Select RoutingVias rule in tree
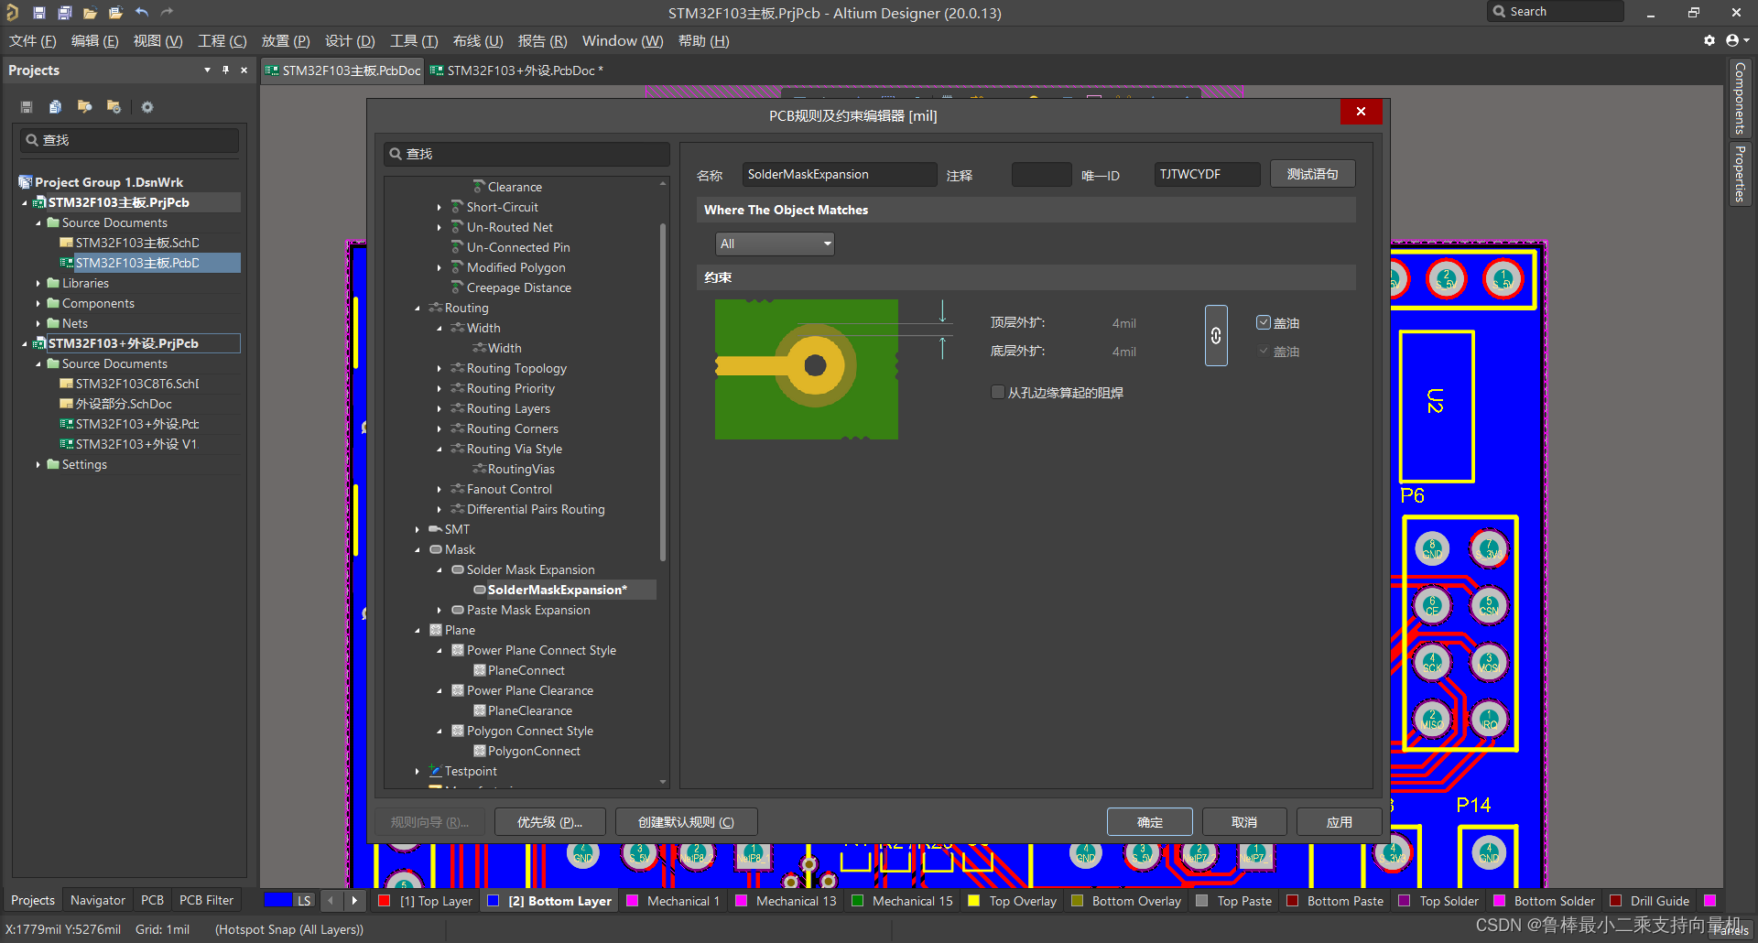The height and width of the screenshot is (943, 1758). (521, 470)
